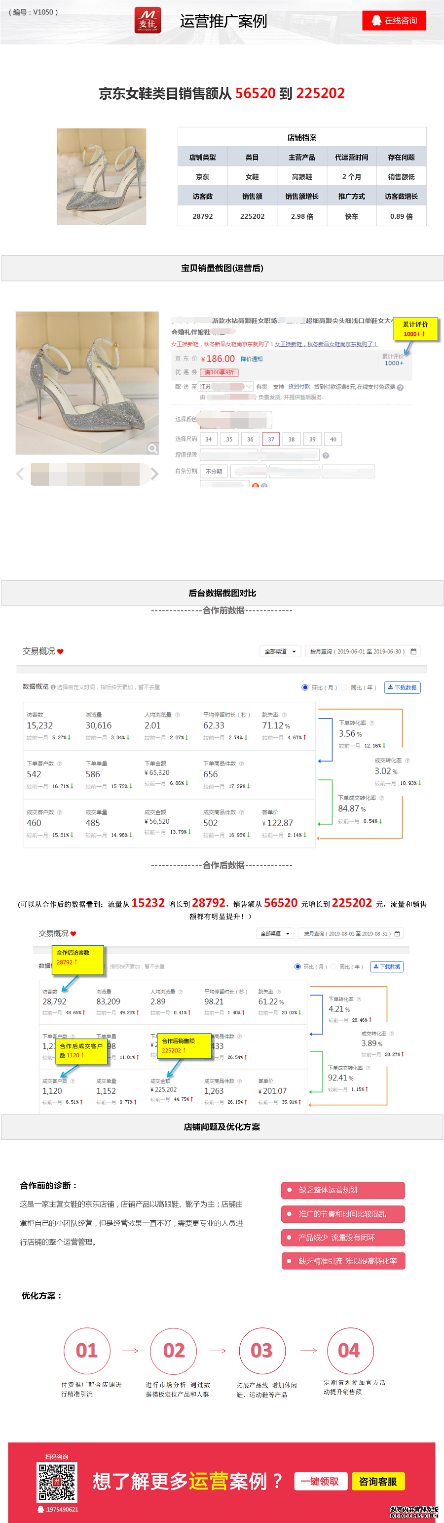Click the 推广的节奏和时间比较混乱 red tag
This screenshot has height=1523, width=444.
[x=343, y=1214]
